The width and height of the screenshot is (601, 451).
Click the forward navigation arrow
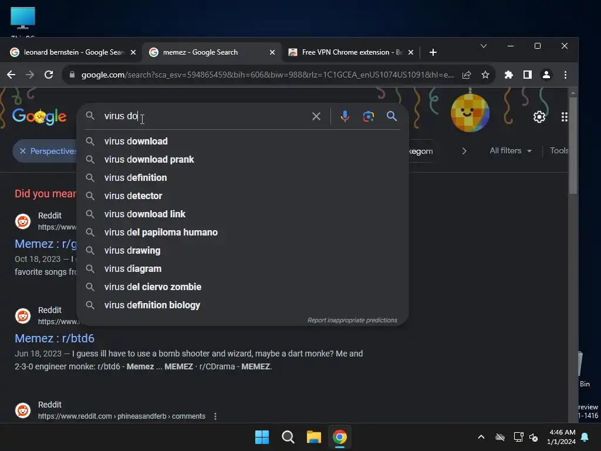pos(30,75)
